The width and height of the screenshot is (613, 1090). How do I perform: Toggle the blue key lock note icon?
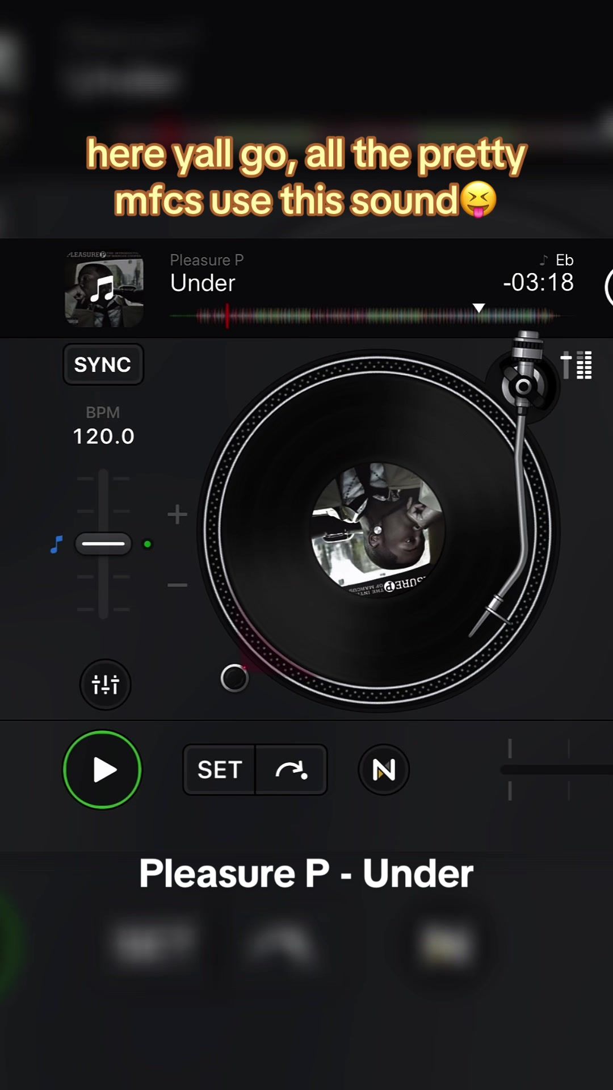coord(56,544)
